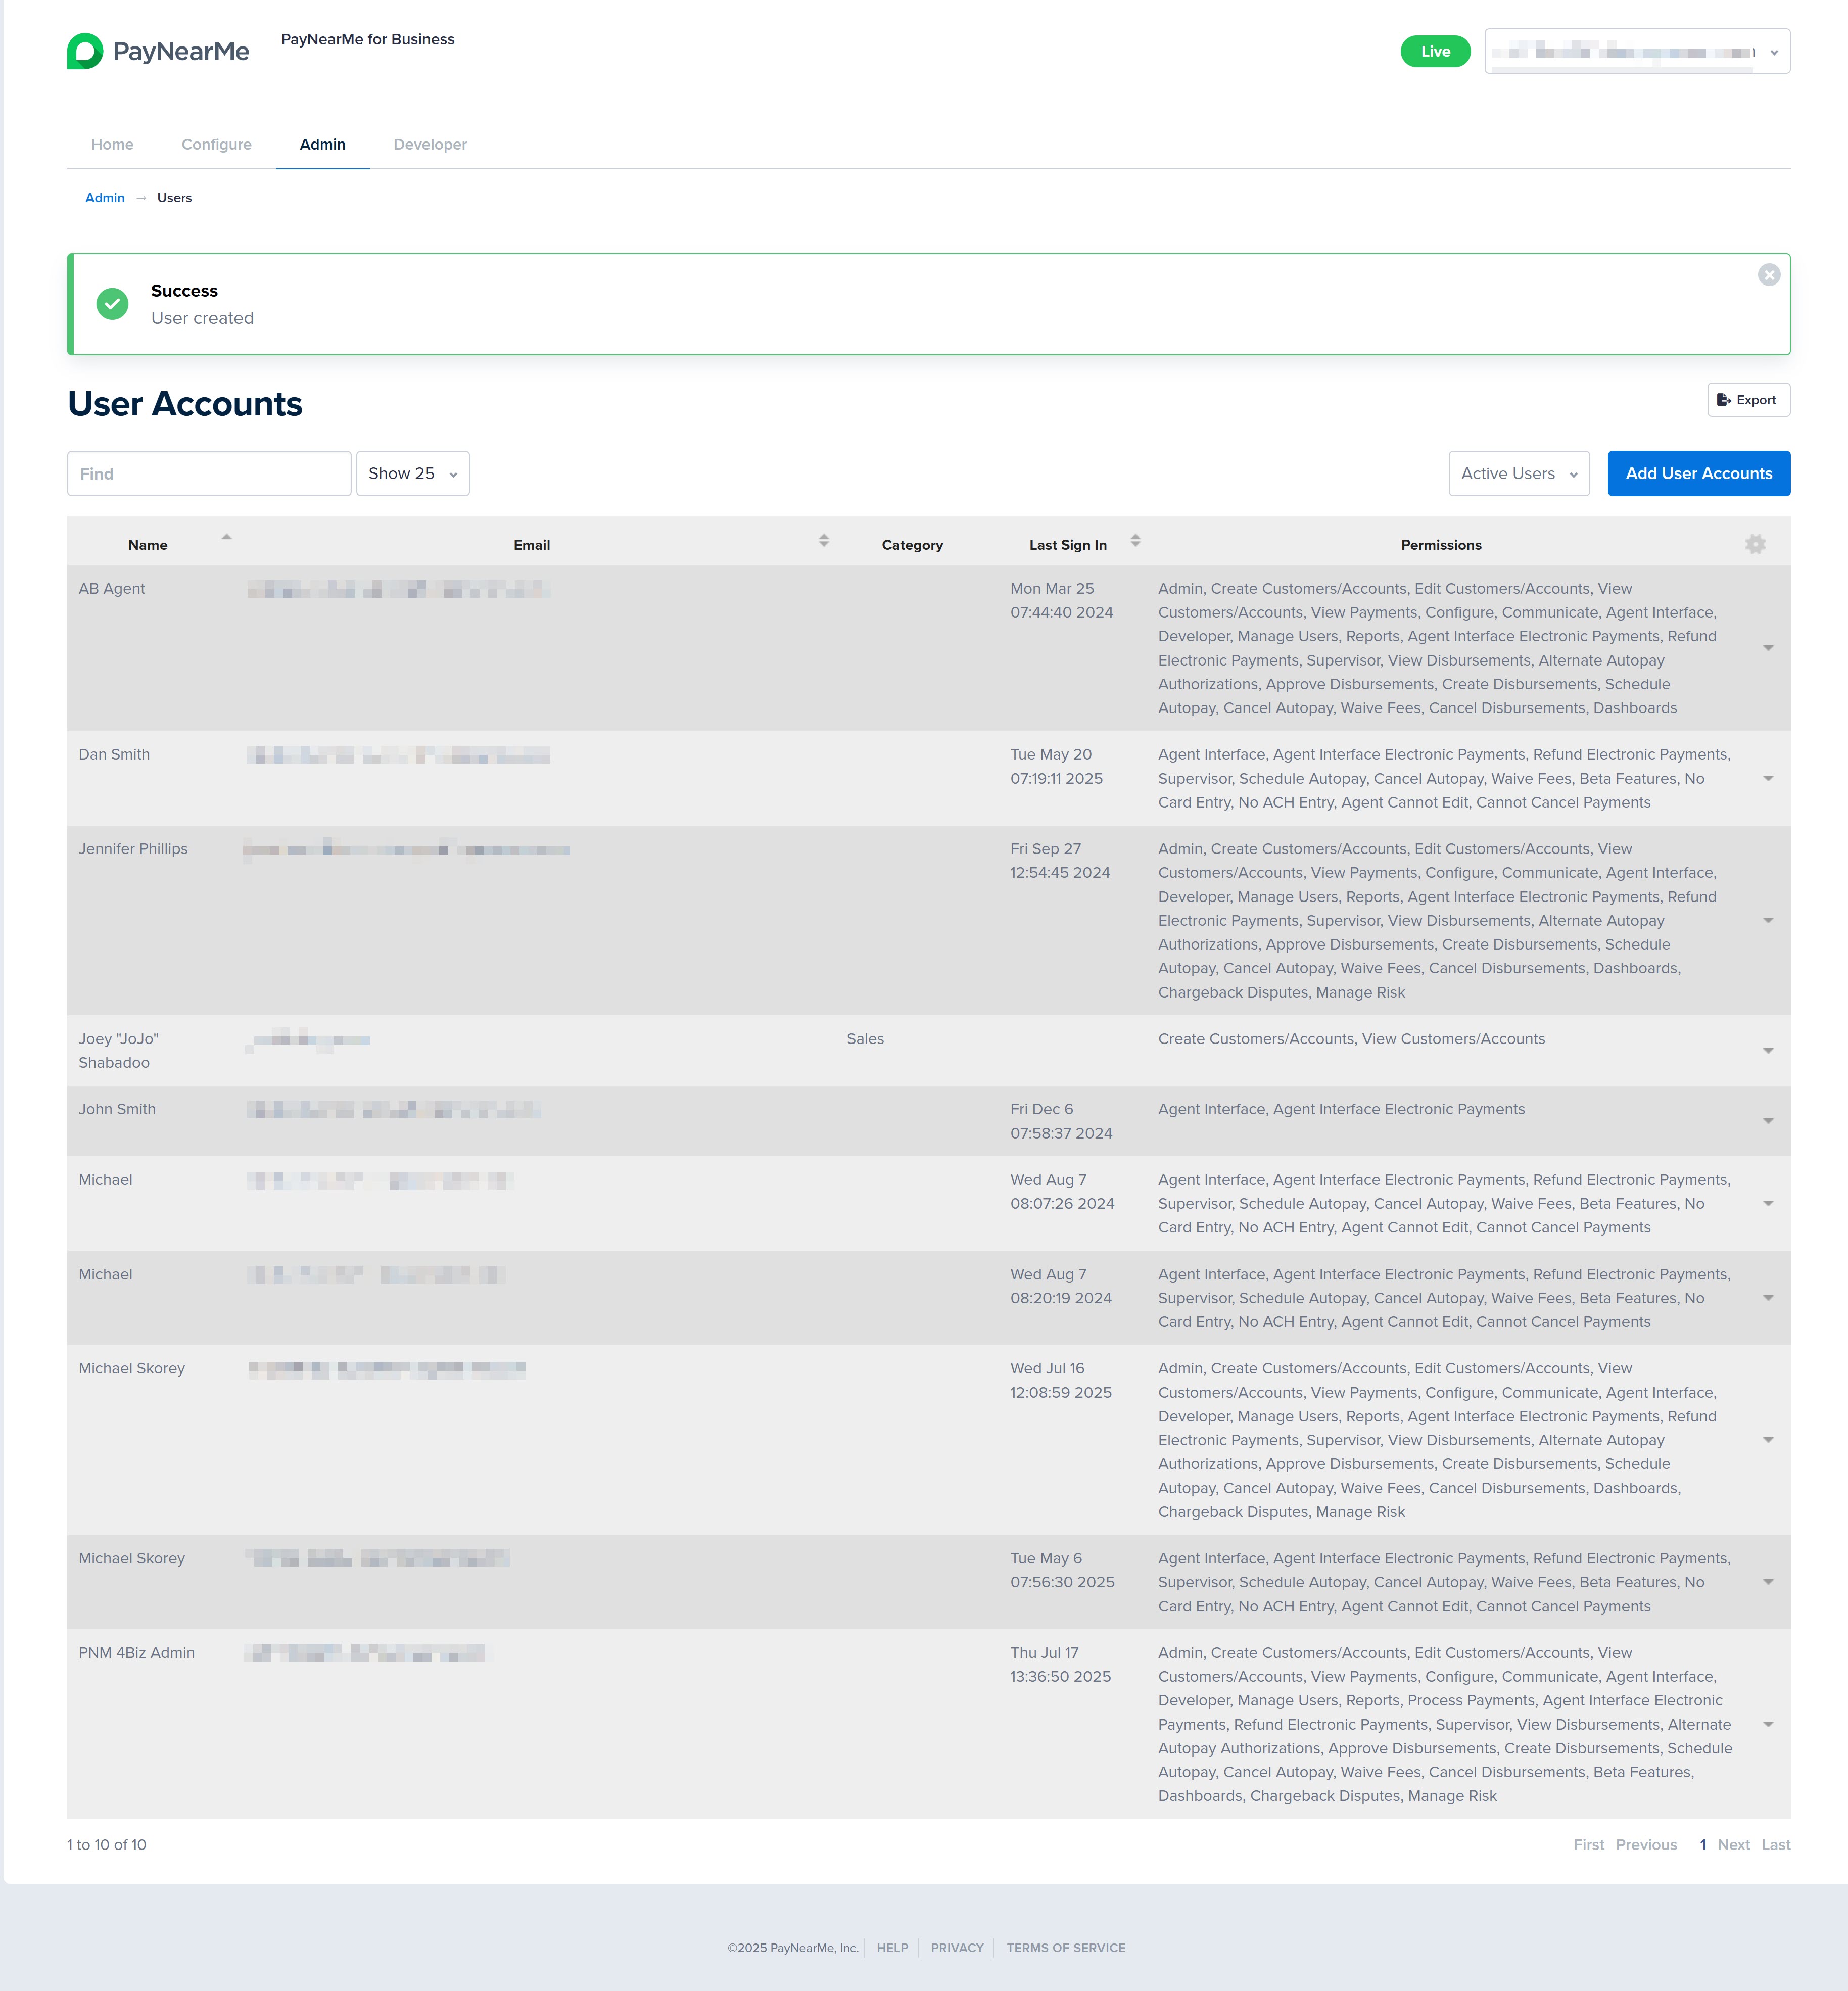Expand row actions for John Smith
The width and height of the screenshot is (1848, 1991).
point(1768,1122)
